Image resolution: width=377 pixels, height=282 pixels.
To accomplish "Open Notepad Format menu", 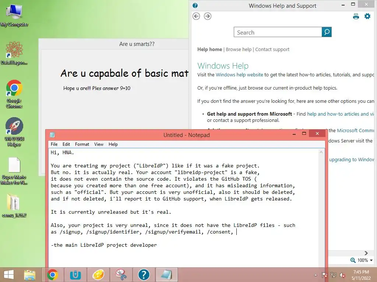I will (x=82, y=144).
